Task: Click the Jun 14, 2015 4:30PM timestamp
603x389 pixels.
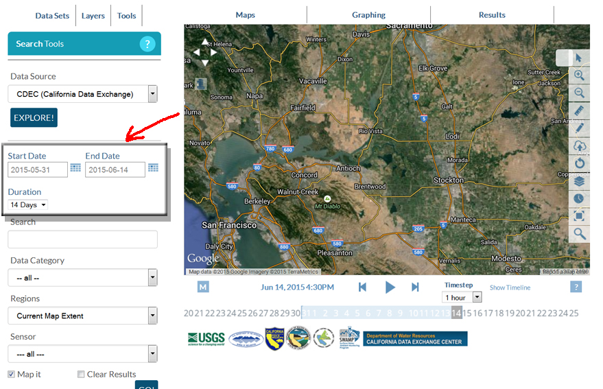Action: point(297,287)
